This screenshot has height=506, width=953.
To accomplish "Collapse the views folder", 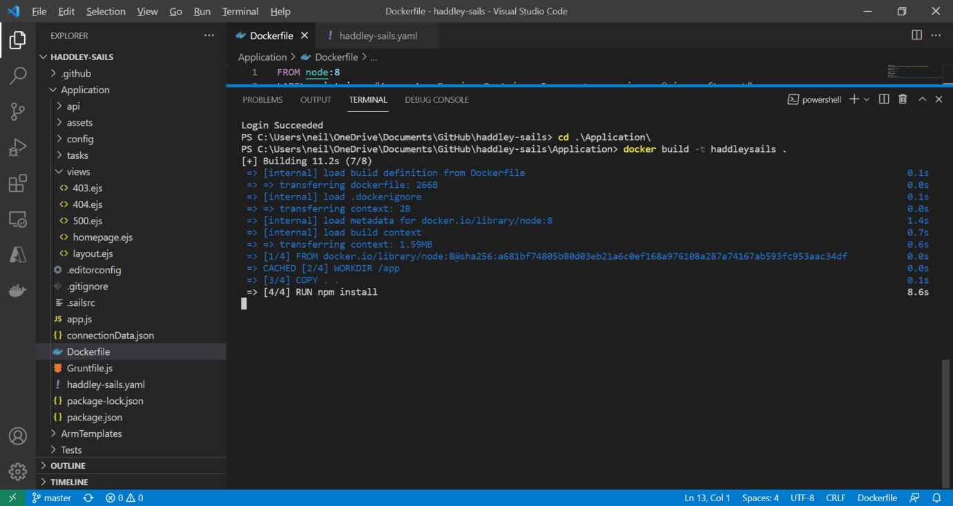I will click(x=78, y=172).
